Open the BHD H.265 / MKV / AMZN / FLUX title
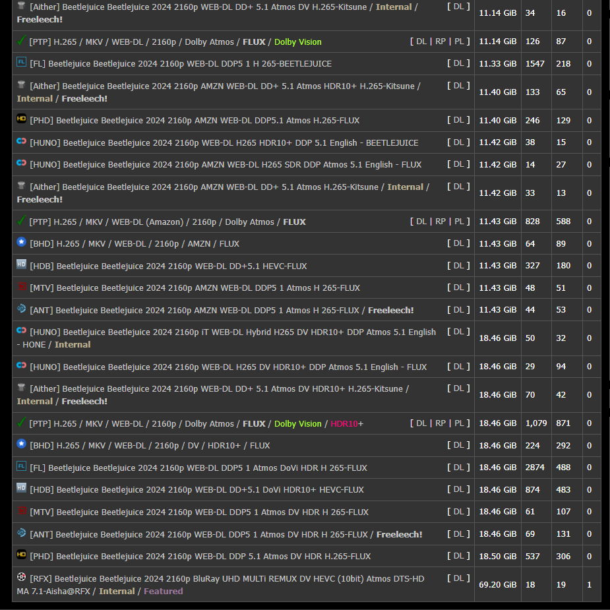610x610 pixels. point(135,244)
